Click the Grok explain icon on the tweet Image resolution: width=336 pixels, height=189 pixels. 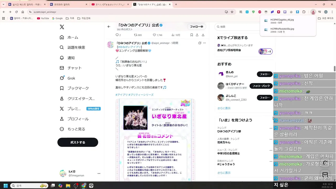click(x=200, y=43)
